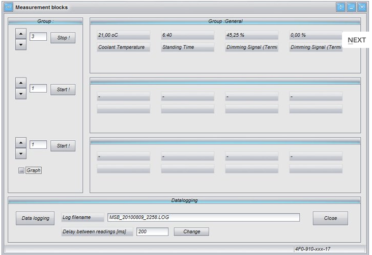Screen dimensions: 372x255
Task: Close the Measurement blocks dialog via Close button
Action: coord(330,218)
